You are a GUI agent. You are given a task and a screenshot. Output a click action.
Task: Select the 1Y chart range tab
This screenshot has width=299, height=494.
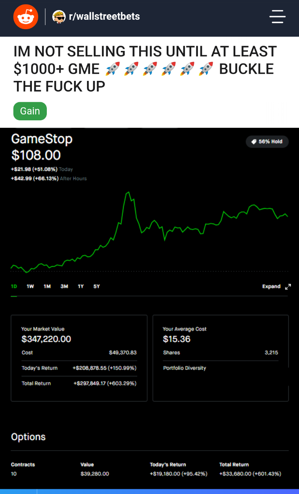coord(81,286)
